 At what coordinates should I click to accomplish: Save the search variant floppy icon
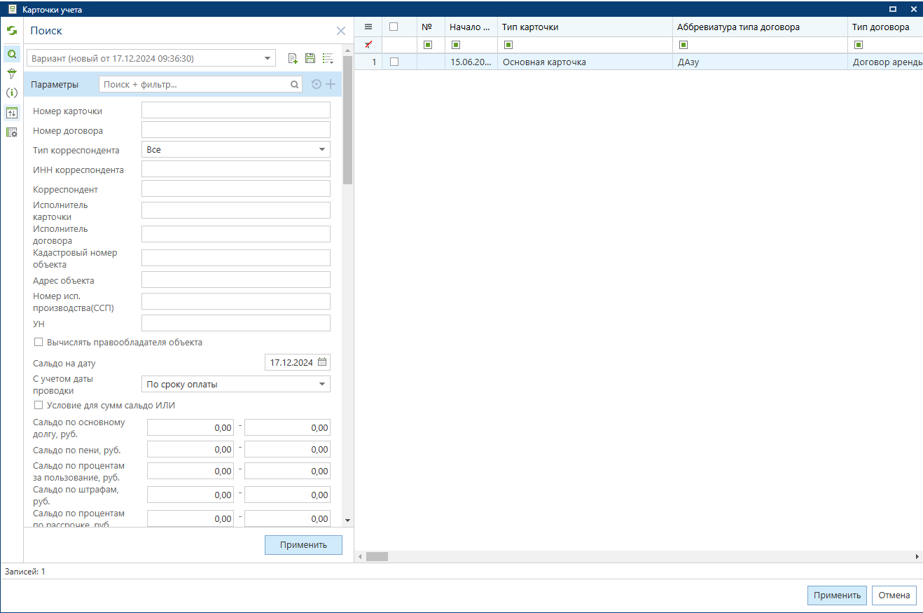coord(310,58)
